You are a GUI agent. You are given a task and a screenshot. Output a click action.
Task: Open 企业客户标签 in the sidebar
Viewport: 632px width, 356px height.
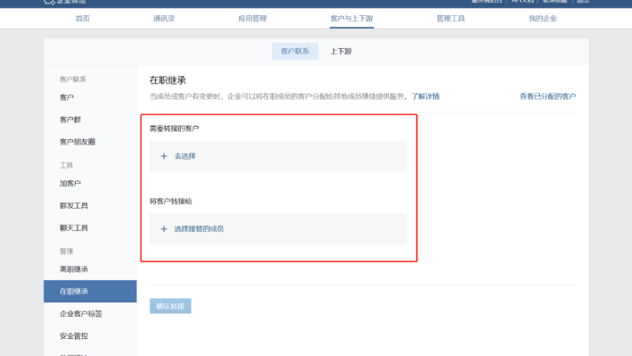pos(80,314)
